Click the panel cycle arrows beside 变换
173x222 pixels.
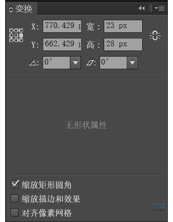11,9
